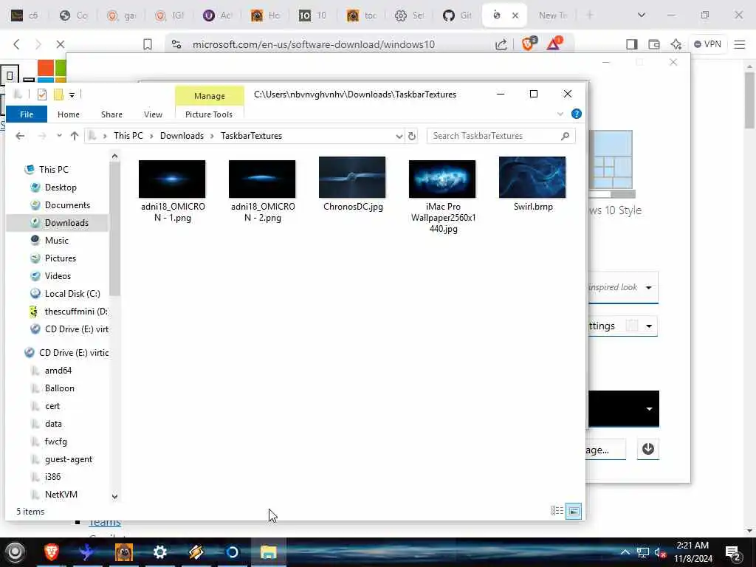
Task: Select This PC in navigation pane
Action: tap(53, 170)
